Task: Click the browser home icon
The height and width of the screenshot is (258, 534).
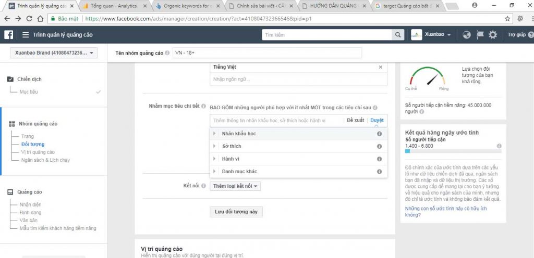Action: click(x=40, y=19)
